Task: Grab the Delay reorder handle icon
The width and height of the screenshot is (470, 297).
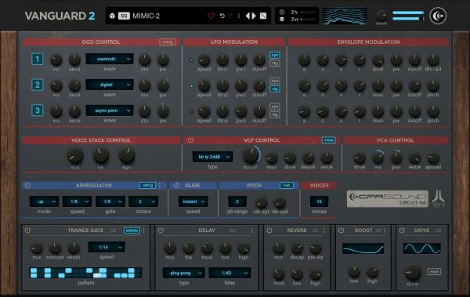Action: (x=233, y=230)
